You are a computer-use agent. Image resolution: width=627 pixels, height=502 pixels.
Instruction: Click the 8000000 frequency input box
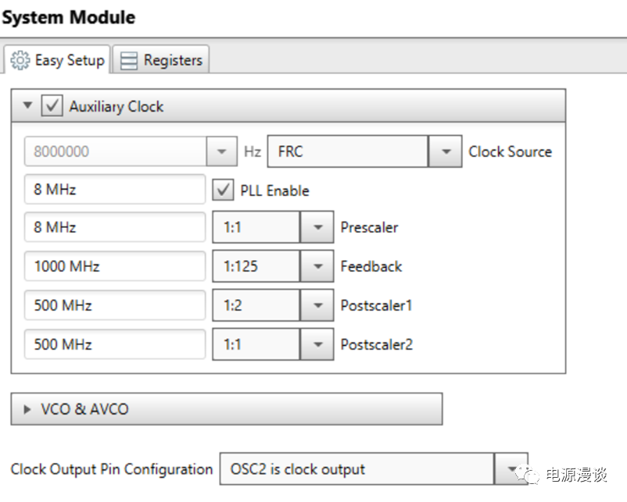point(114,152)
